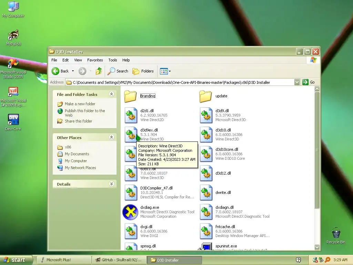The image size is (353, 265).
Task: Open the update folder
Action: (x=205, y=96)
